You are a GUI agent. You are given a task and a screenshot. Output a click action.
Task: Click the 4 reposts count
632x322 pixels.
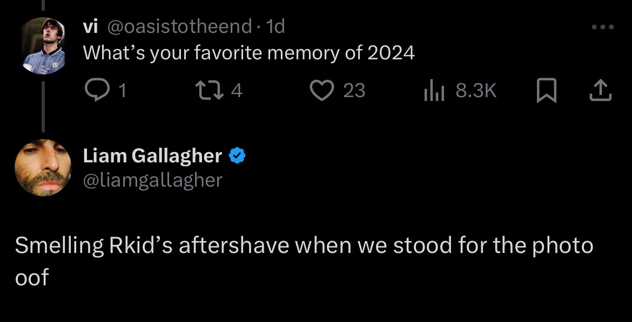tap(237, 91)
